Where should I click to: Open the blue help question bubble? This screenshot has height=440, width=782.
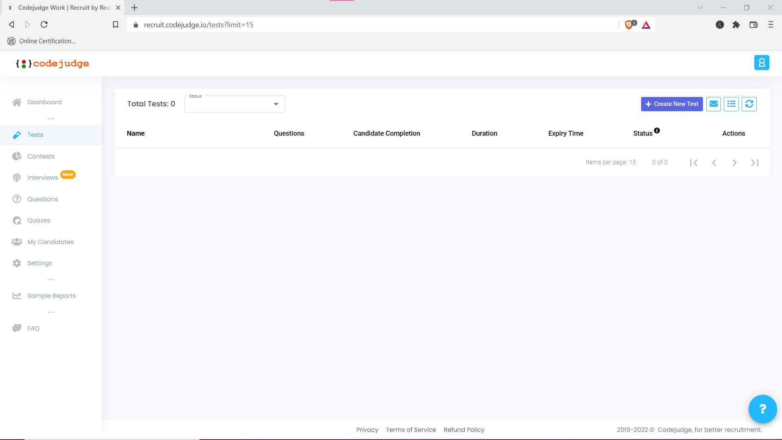(762, 409)
